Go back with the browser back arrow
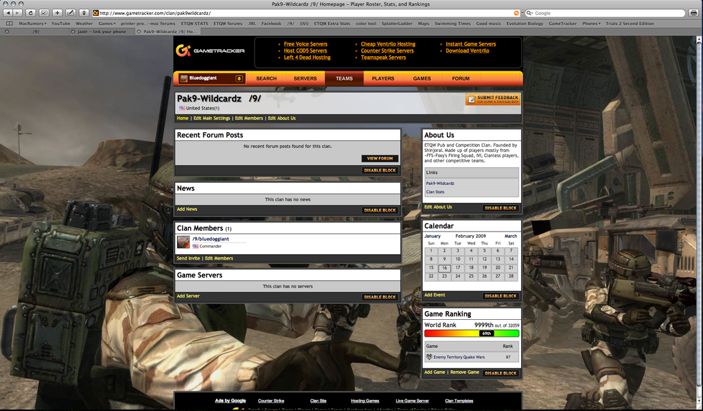The height and width of the screenshot is (411, 703). pyautogui.click(x=8, y=13)
